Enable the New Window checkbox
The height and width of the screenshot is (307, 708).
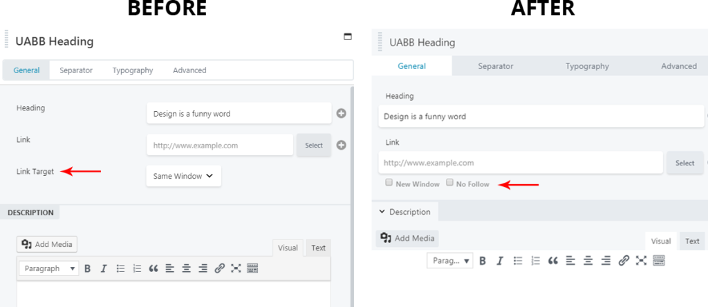[x=389, y=184]
